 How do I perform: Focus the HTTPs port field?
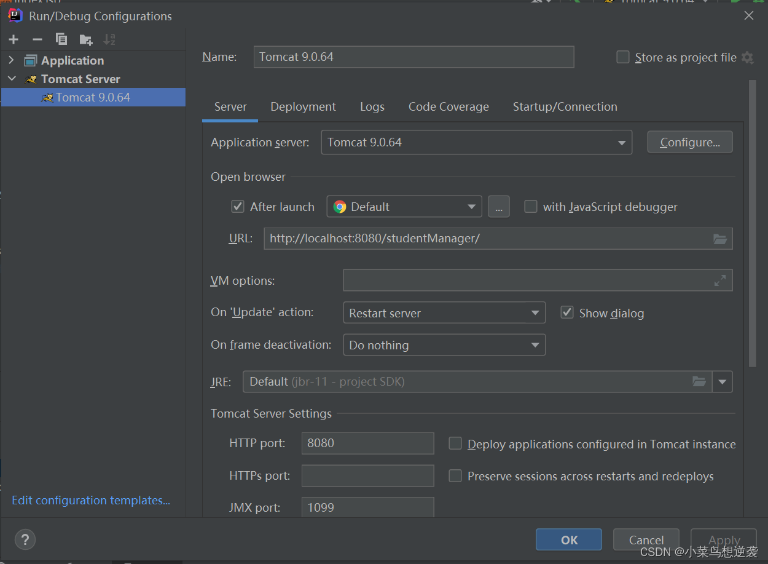(x=368, y=476)
